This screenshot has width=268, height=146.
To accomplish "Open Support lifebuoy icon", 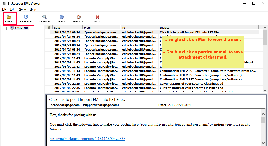I will [79, 17].
